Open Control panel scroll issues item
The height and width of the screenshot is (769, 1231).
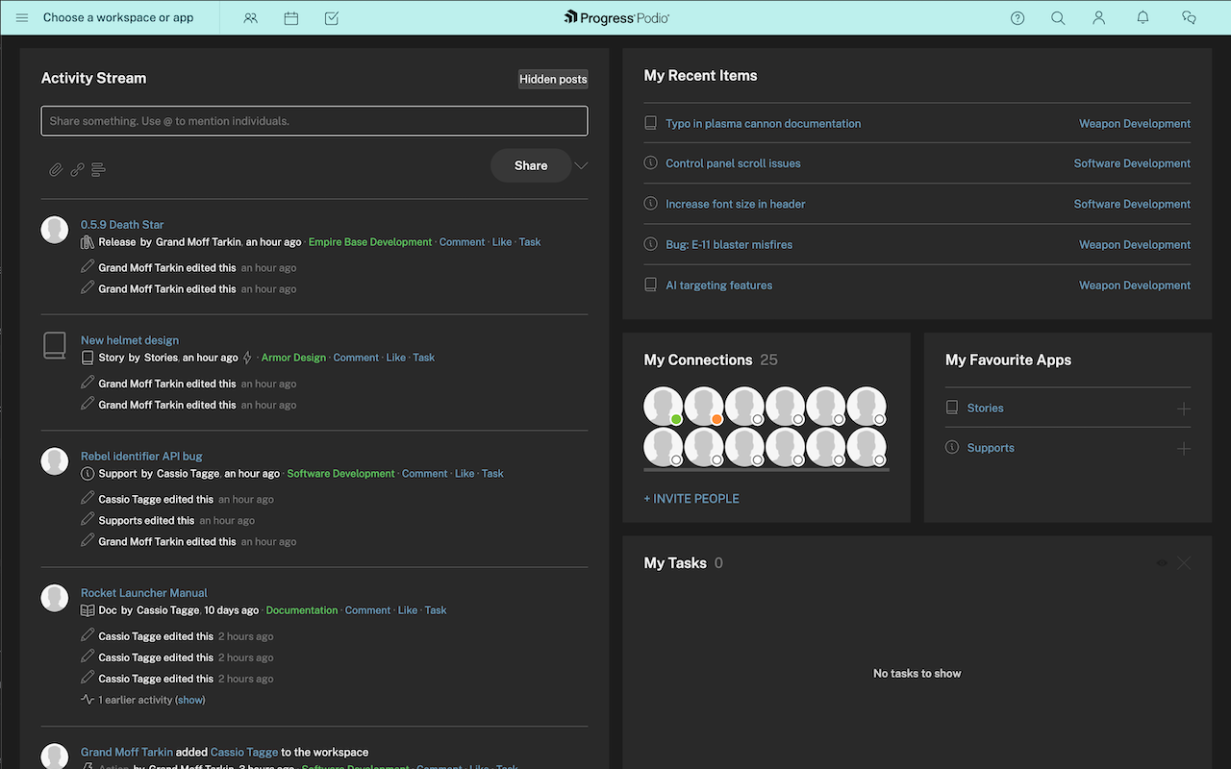(733, 163)
